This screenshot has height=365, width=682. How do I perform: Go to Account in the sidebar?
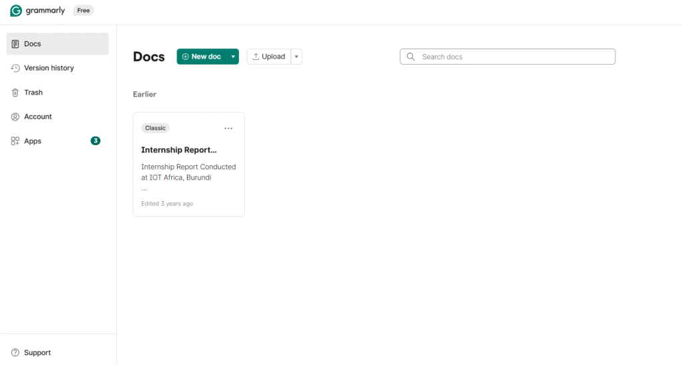point(38,117)
